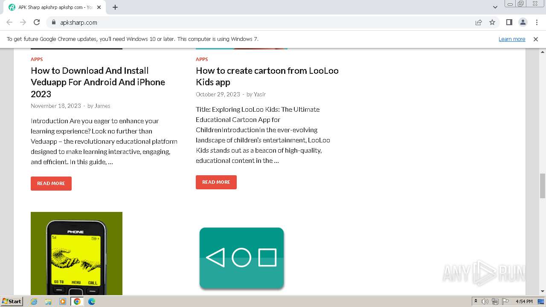Read more of the Veduapp article
Image resolution: width=546 pixels, height=307 pixels.
click(51, 183)
